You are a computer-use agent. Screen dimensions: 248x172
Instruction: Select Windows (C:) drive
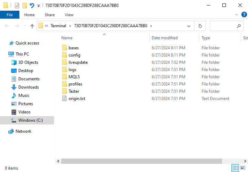[x=30, y=120]
